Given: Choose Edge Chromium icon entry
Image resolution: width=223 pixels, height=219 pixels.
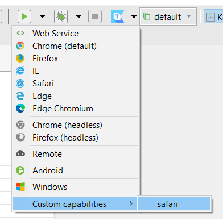Looking at the screenshot, I should click(x=20, y=109).
